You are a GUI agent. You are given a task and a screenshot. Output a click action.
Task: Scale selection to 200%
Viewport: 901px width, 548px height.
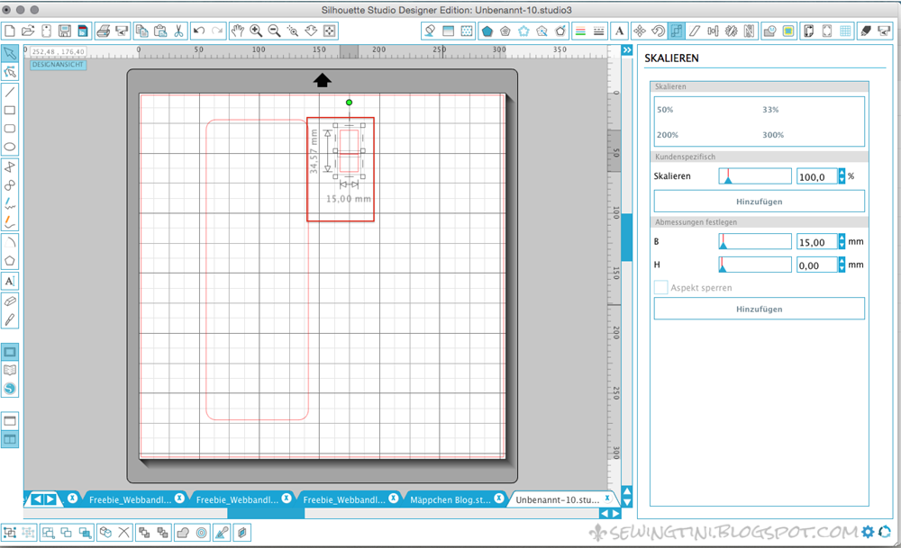(x=667, y=135)
